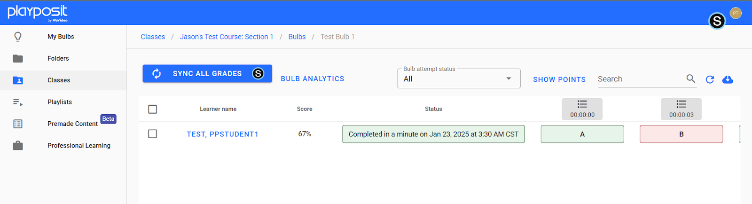Open the user profile avatar
Viewport: 752px width, 204px height.
(x=736, y=13)
